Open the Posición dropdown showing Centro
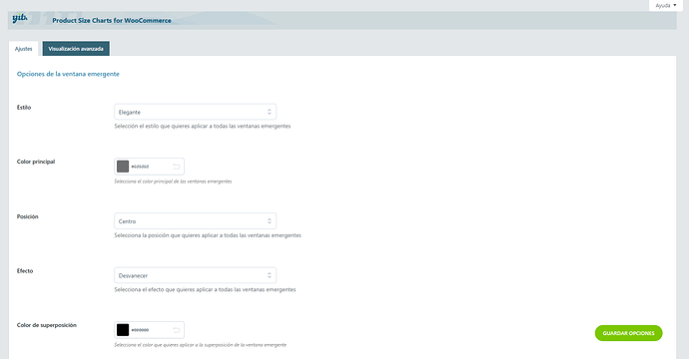The width and height of the screenshot is (689, 359). pyautogui.click(x=195, y=220)
